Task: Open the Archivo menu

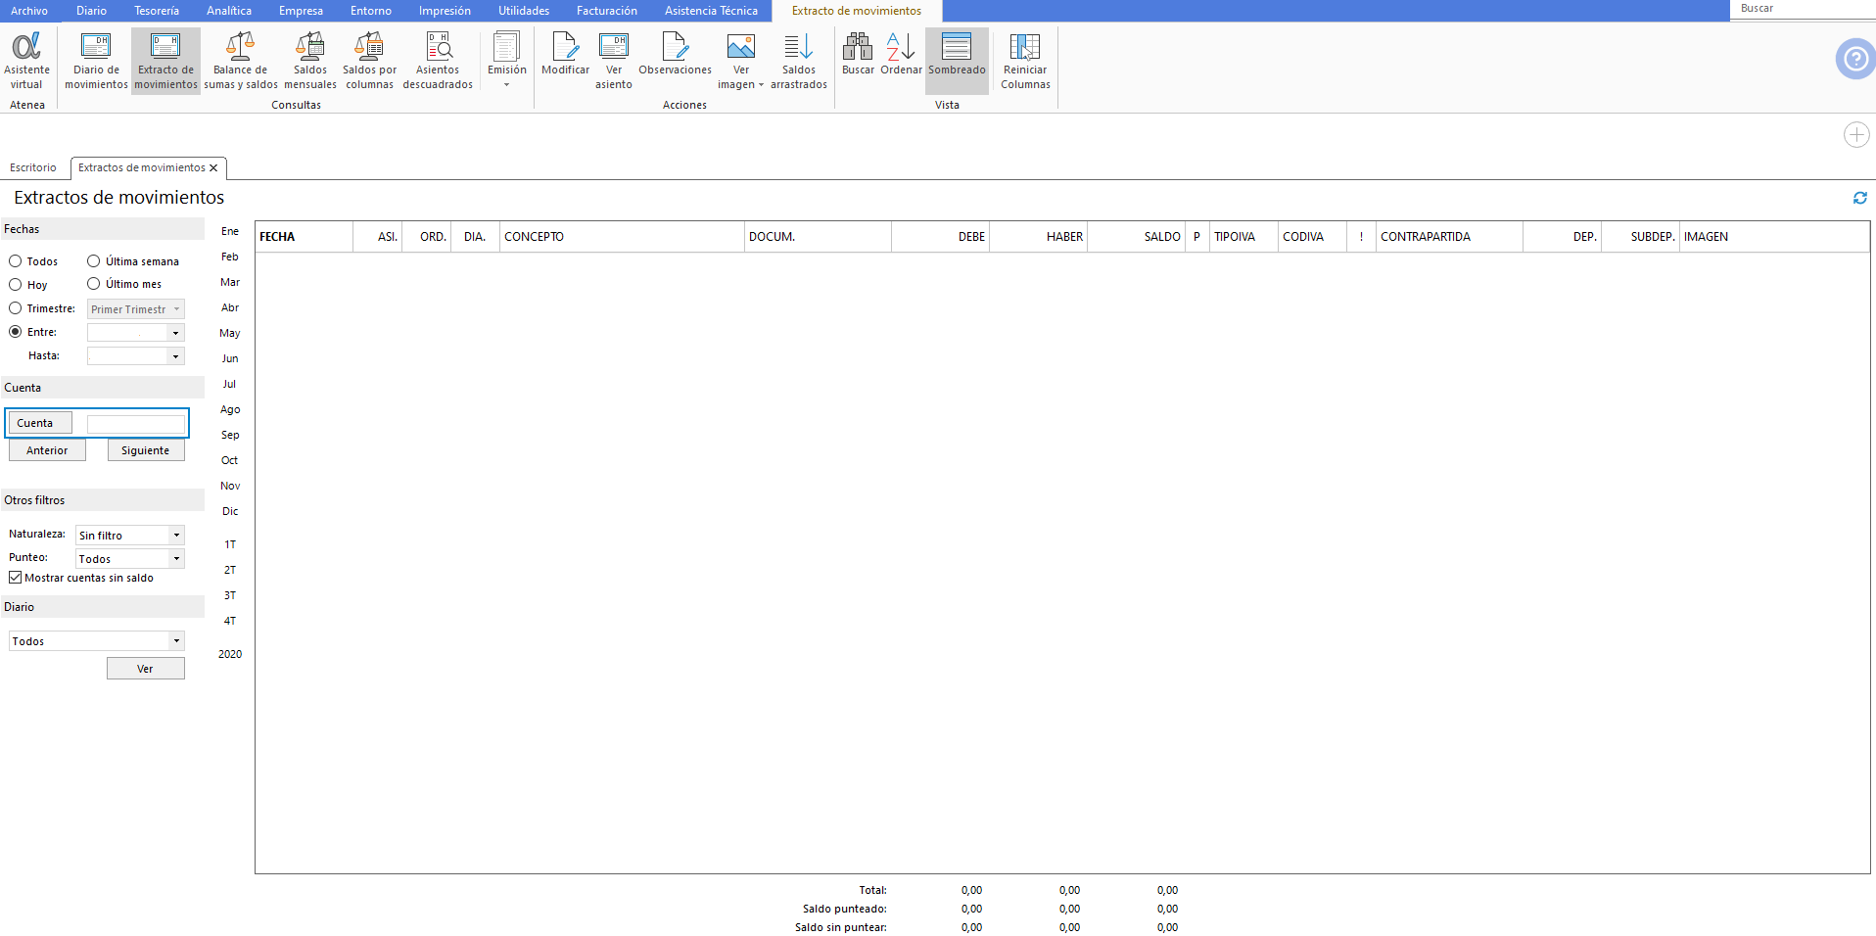Action: click(29, 11)
